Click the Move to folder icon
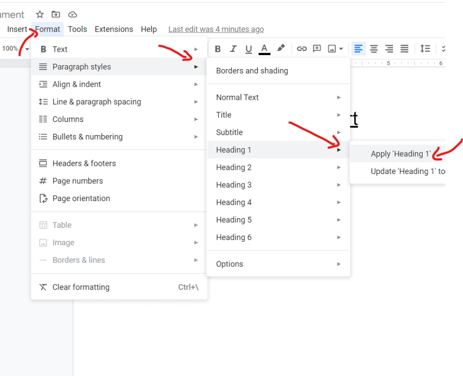 tap(56, 14)
